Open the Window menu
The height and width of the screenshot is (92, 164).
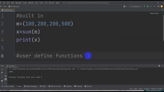coord(52,3)
